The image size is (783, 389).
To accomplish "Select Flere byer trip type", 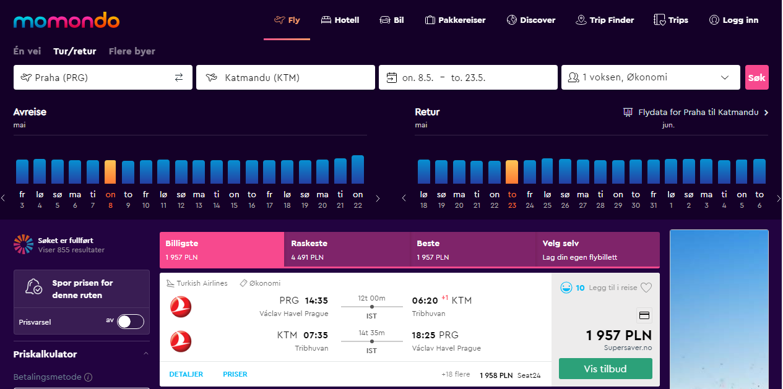I will coord(132,51).
